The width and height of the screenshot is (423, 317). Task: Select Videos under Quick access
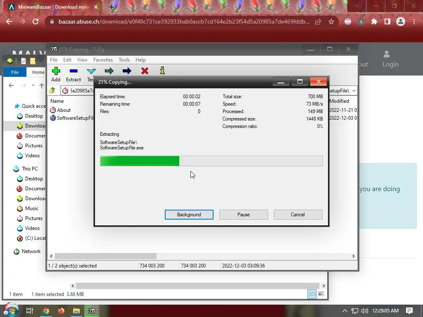[29, 156]
